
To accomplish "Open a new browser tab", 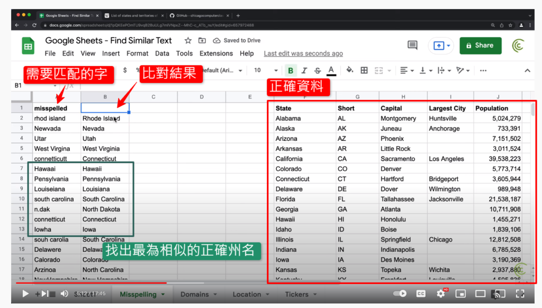I will (x=238, y=15).
